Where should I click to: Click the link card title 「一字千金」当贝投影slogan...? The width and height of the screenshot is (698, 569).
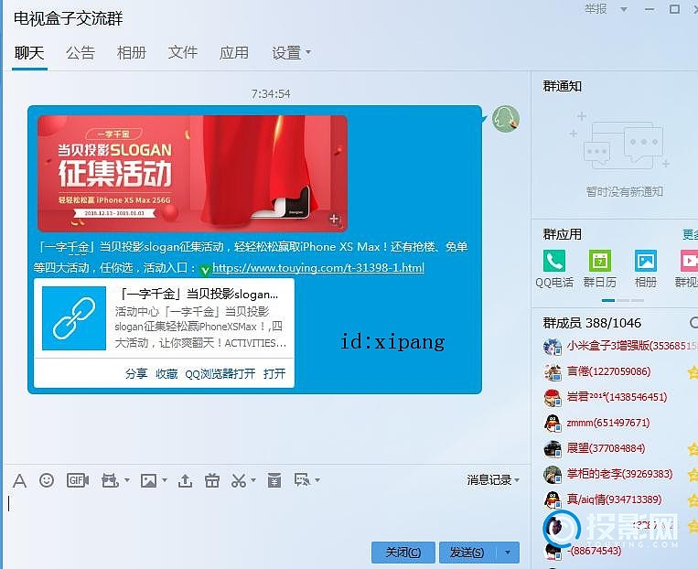pos(199,295)
